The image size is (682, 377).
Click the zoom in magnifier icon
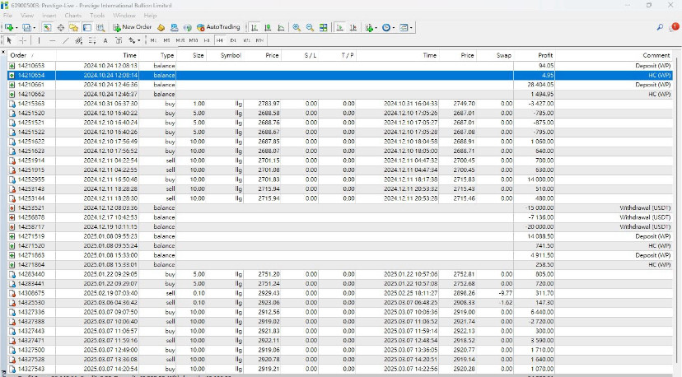(297, 27)
